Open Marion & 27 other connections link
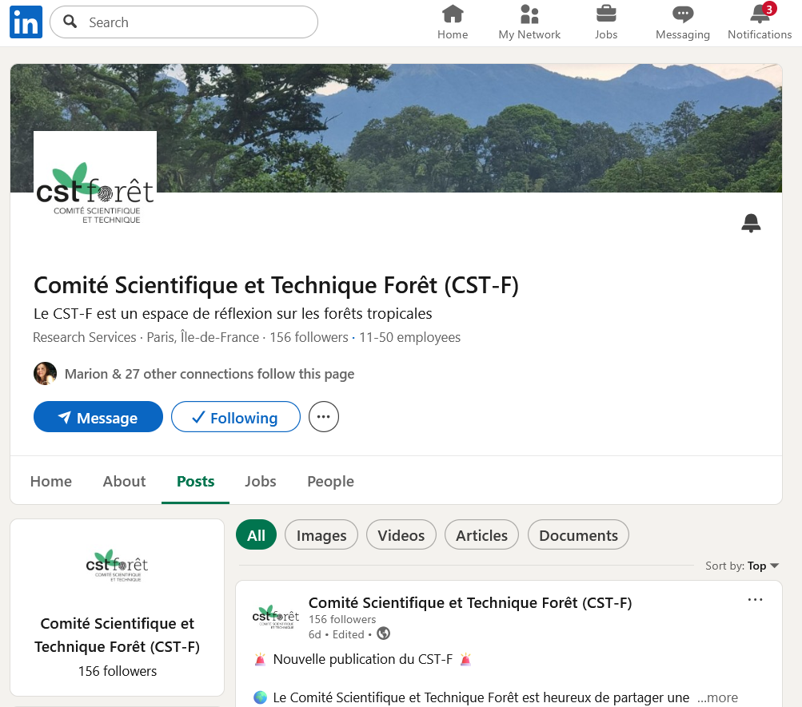This screenshot has height=707, width=802. 209,374
